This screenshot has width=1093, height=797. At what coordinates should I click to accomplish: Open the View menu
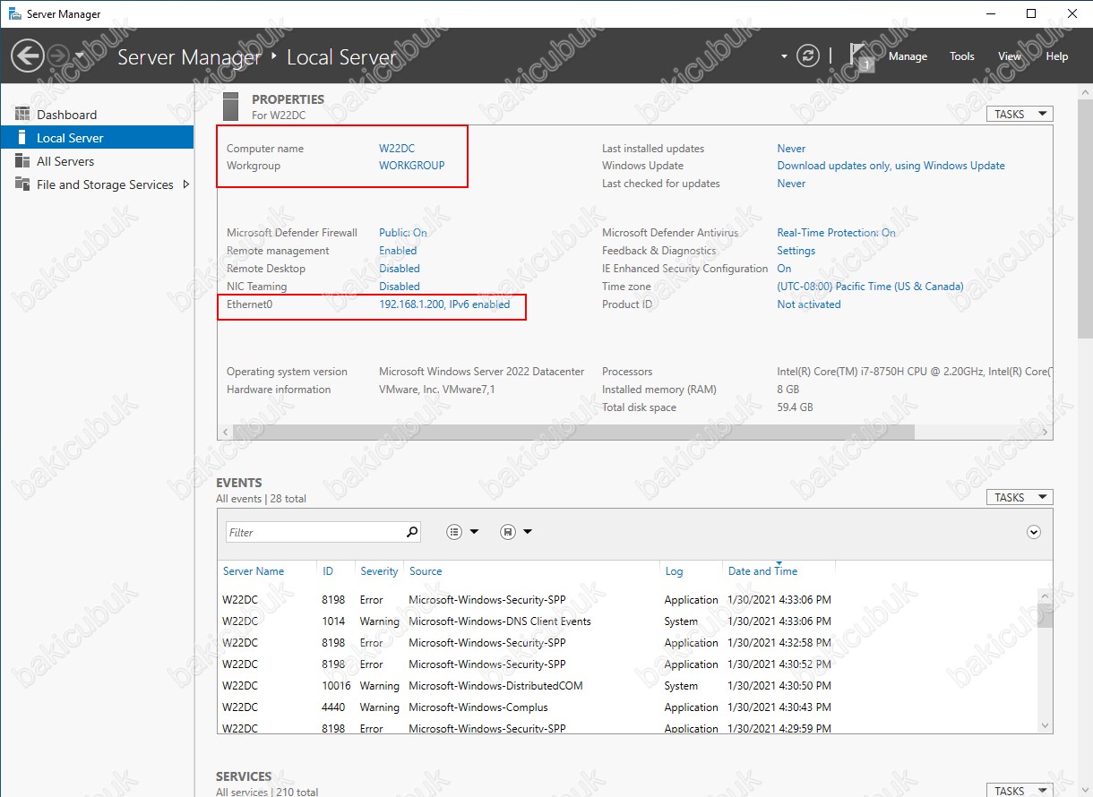click(x=1010, y=56)
